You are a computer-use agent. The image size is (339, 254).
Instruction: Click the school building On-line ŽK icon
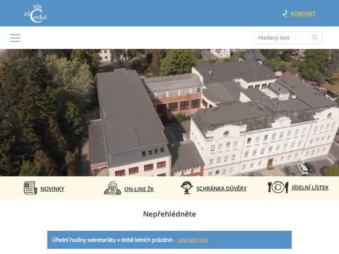point(113,188)
